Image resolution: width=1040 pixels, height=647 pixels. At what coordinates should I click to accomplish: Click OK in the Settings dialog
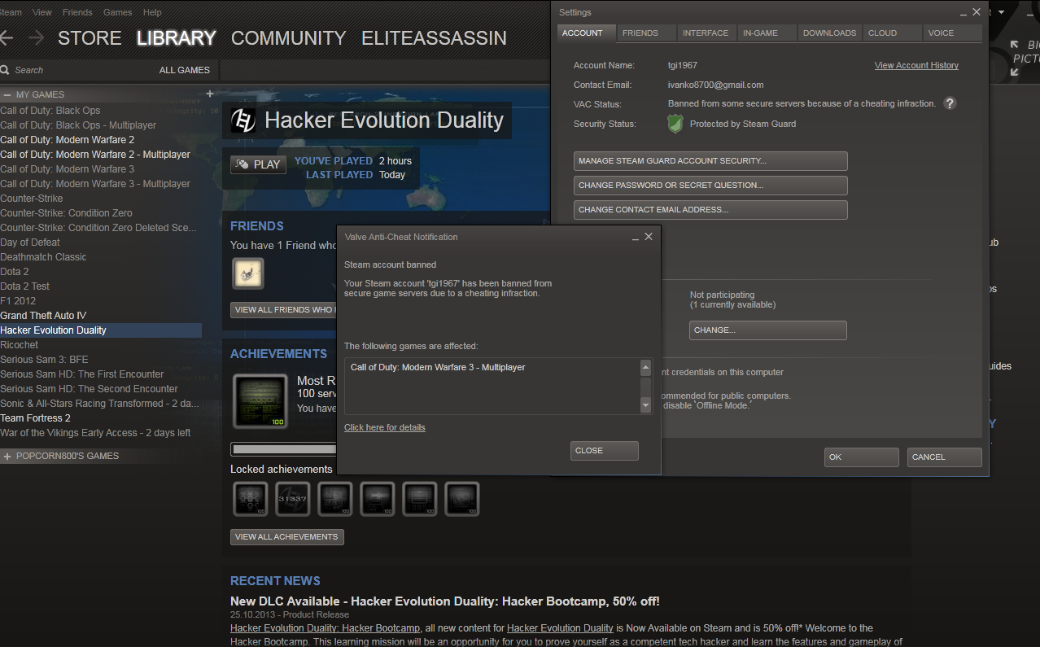862,457
